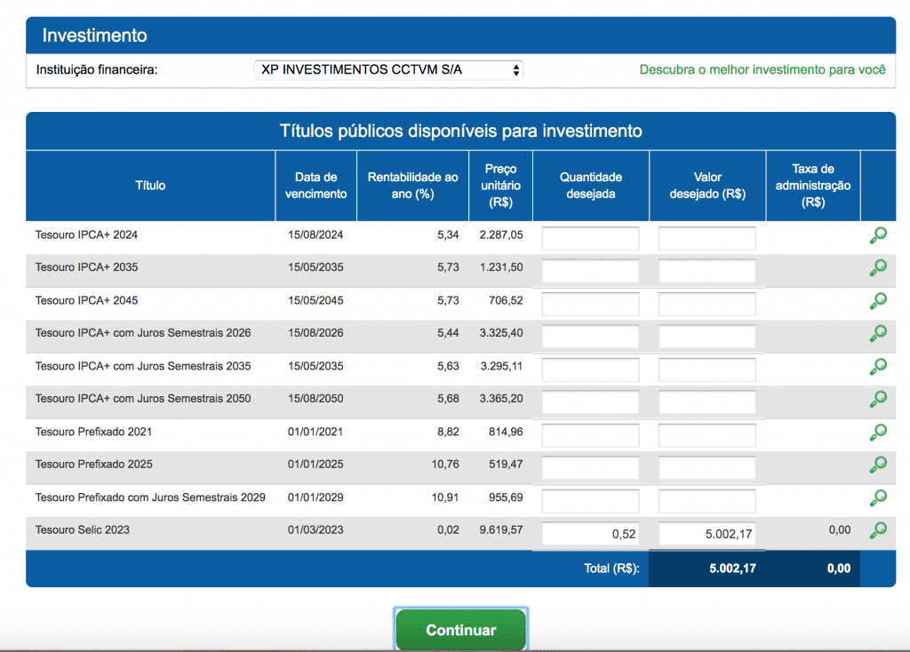Click the 'Tesouro Selic 2023' title text
Image resolution: width=910 pixels, height=652 pixels.
pyautogui.click(x=83, y=529)
